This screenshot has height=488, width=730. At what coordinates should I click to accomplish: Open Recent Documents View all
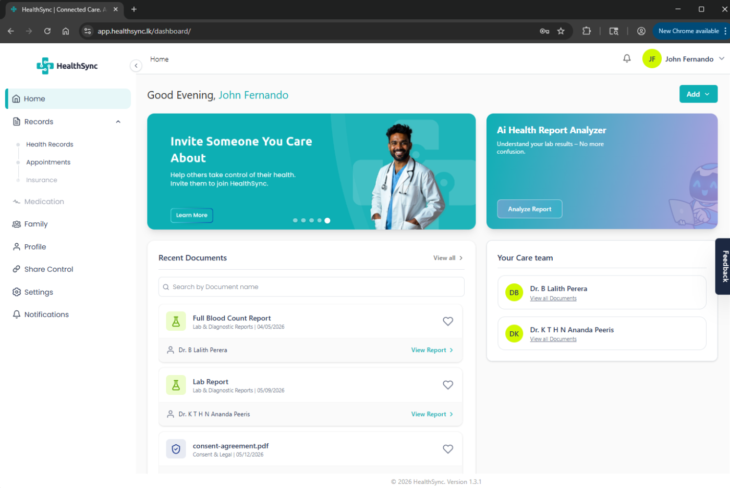448,258
